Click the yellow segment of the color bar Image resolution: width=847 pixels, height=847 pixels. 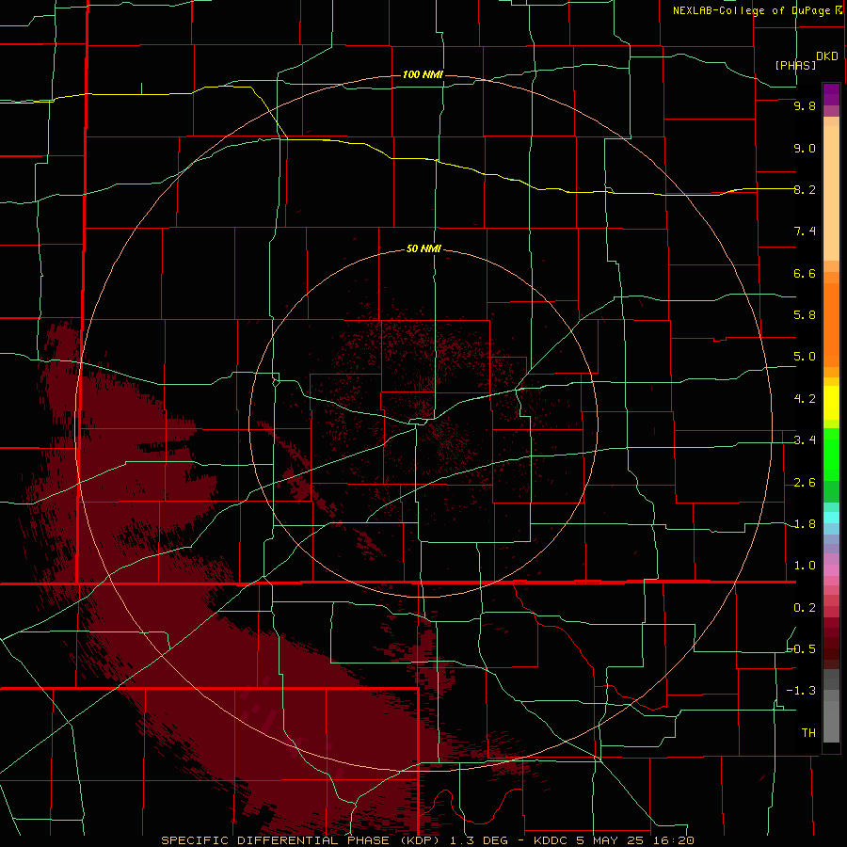coord(831,403)
